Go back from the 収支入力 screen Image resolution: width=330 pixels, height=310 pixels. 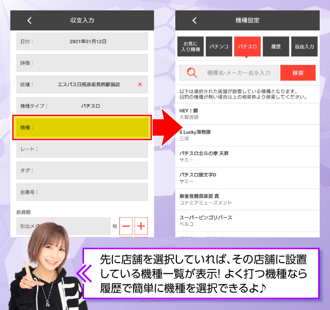29,21
